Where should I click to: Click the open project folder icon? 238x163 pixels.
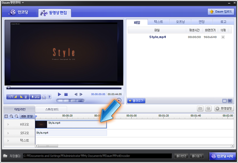click(200, 108)
